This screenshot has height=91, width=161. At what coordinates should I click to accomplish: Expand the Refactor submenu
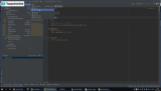(18, 27)
